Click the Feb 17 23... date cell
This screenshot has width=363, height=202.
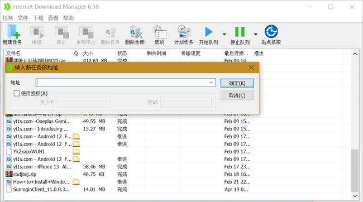click(237, 167)
